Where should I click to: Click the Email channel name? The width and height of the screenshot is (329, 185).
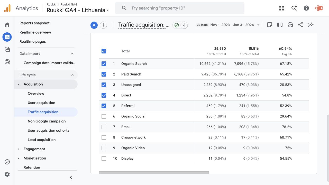tap(126, 127)
